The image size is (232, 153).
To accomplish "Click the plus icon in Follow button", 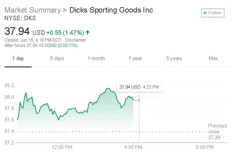I will (205, 13).
